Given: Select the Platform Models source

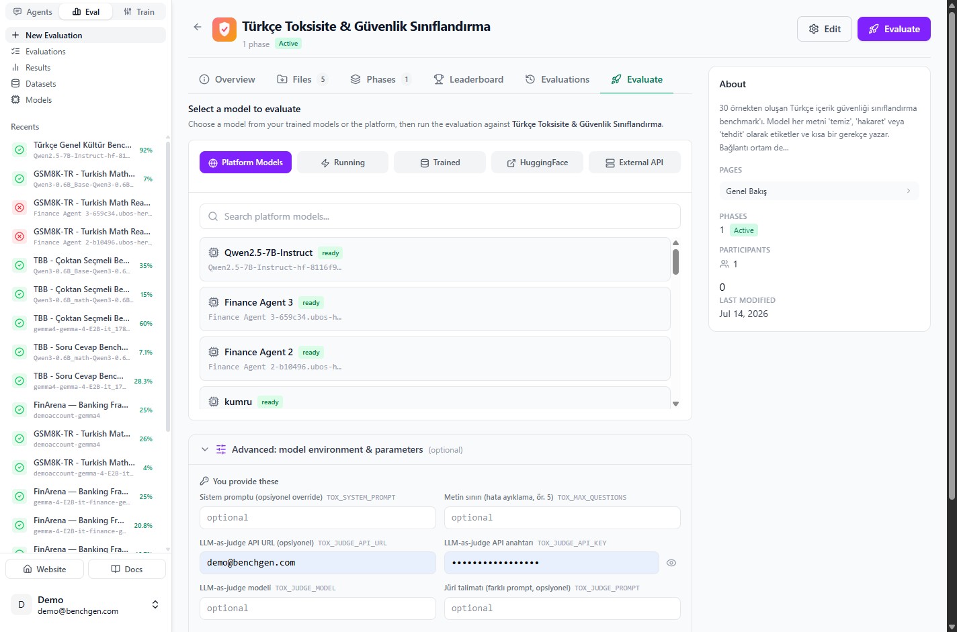Looking at the screenshot, I should (x=245, y=163).
